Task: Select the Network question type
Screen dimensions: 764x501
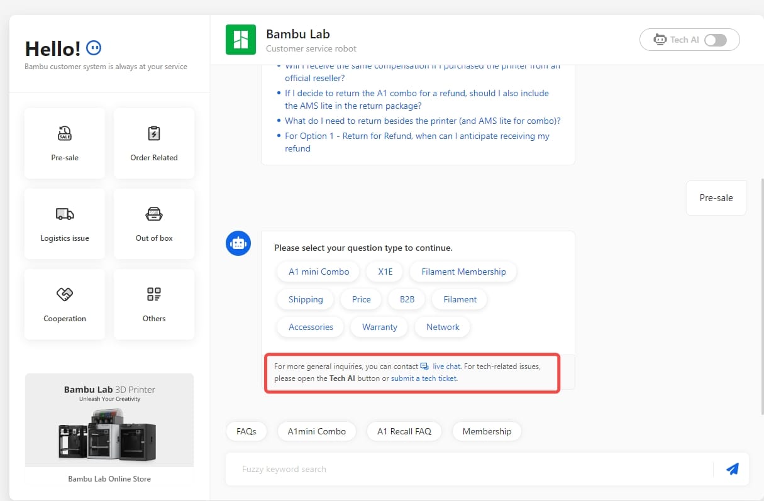Action: [443, 327]
